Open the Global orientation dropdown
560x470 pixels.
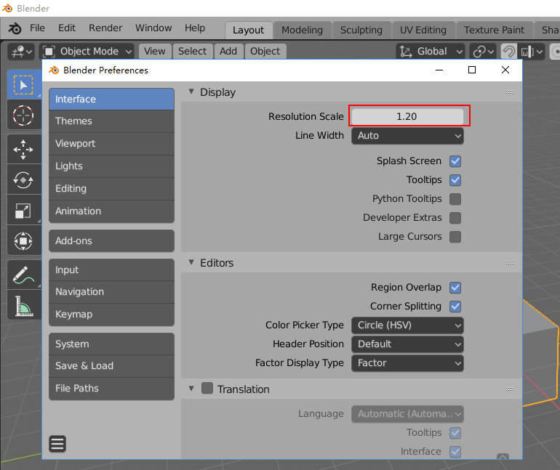(431, 52)
